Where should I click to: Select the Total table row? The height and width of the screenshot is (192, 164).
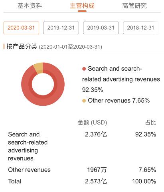(82, 181)
